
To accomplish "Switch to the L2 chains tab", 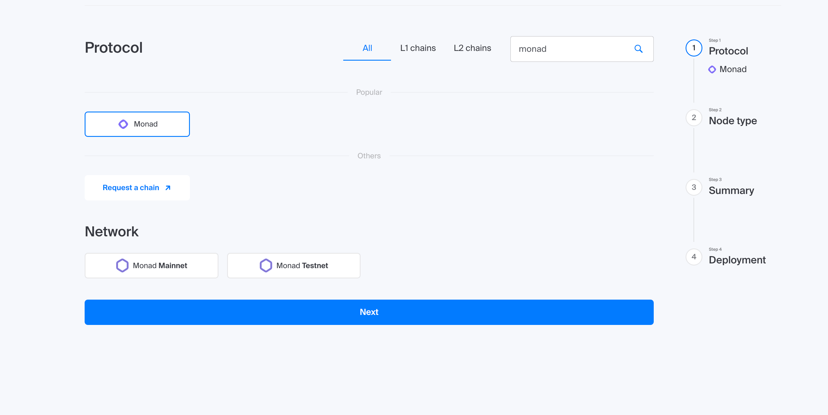I will (472, 48).
